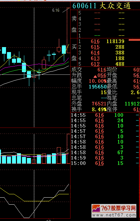Screen dimensions: 140x221
Task: Select the buy 1 row volume 118139
Action: click(x=115, y=41)
